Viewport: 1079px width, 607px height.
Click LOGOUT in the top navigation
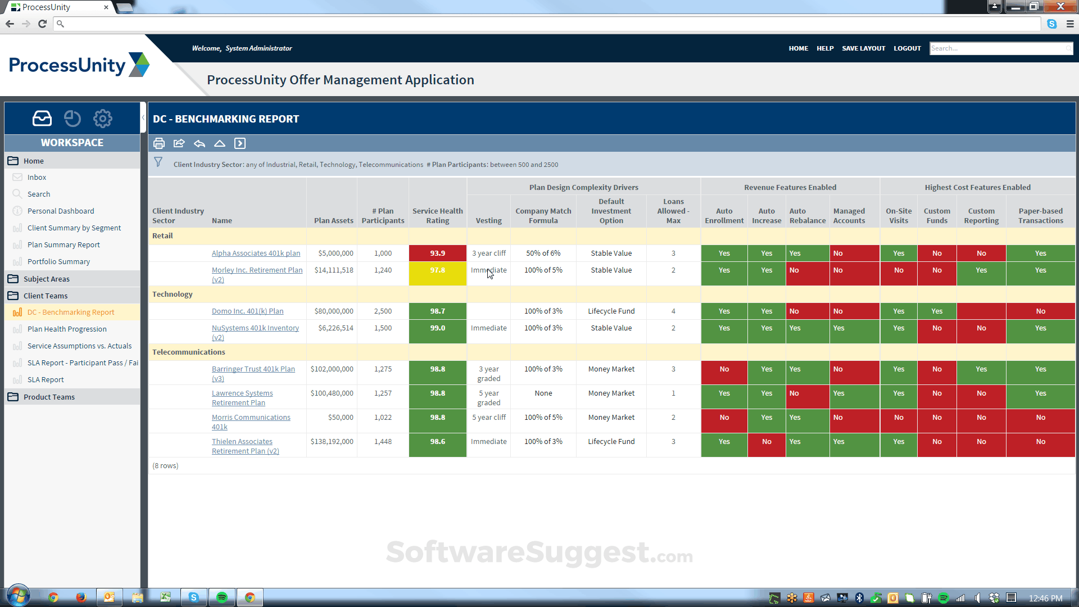[907, 48]
